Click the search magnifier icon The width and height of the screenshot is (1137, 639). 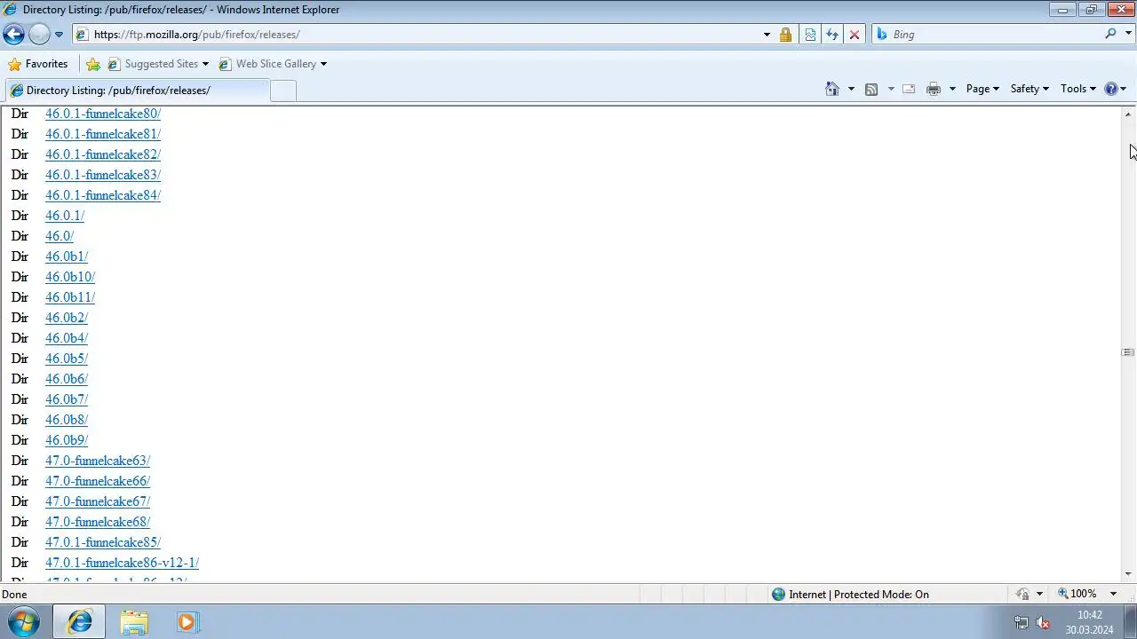1110,34
